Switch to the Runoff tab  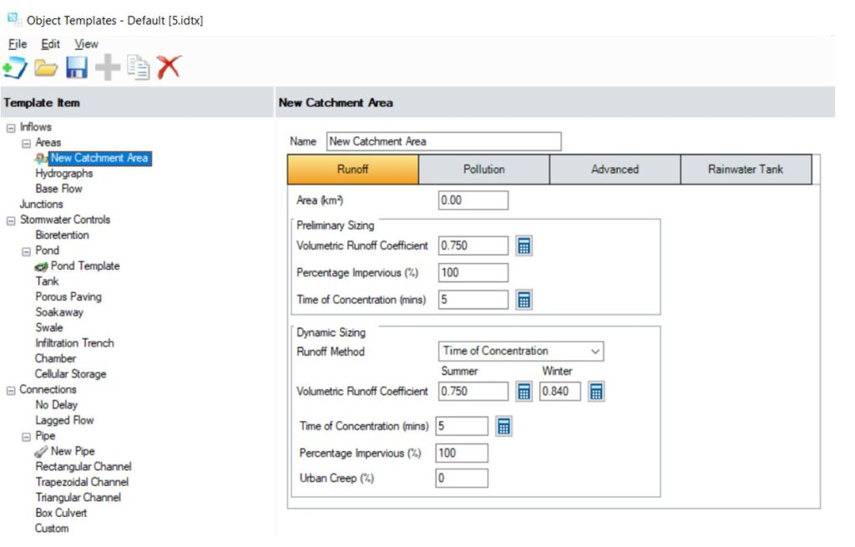[x=353, y=170]
